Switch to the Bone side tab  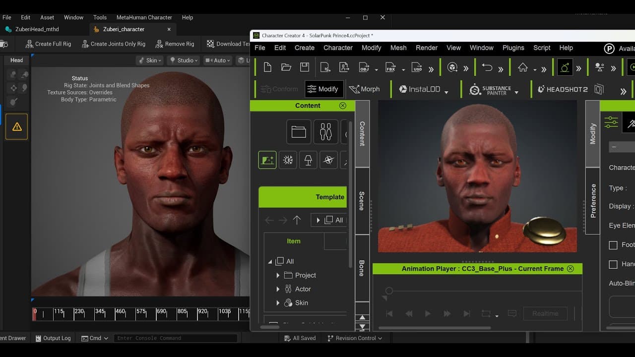click(x=362, y=268)
